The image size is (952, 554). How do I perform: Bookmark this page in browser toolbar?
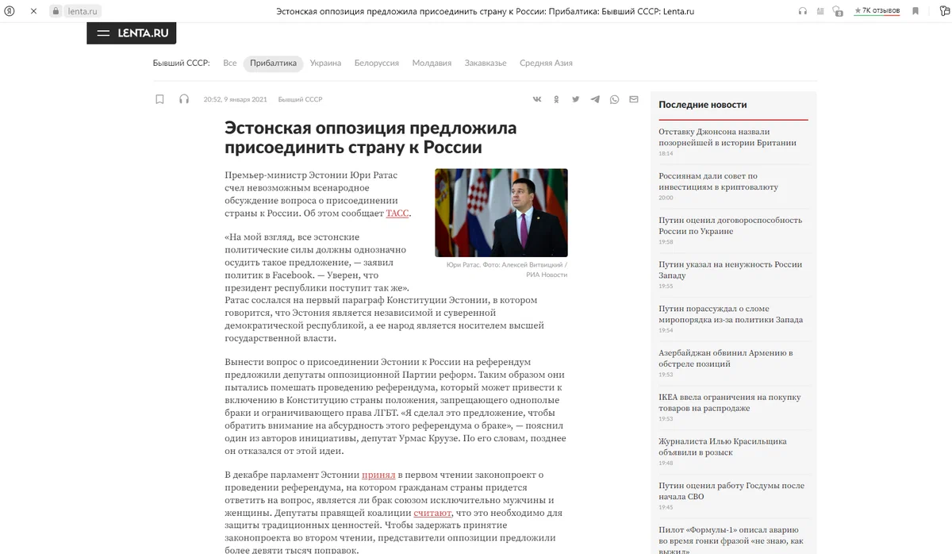point(915,11)
